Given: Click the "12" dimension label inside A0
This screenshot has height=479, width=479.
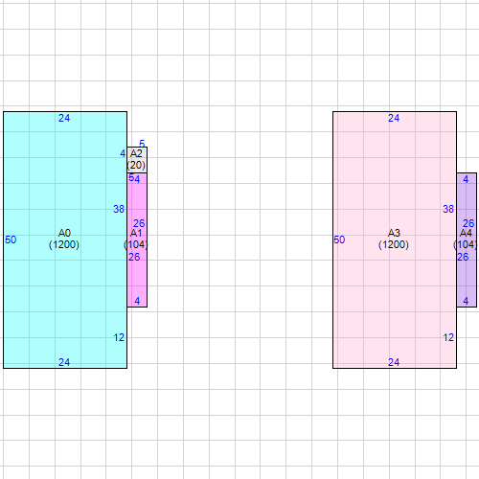Looking at the screenshot, I should tap(119, 337).
